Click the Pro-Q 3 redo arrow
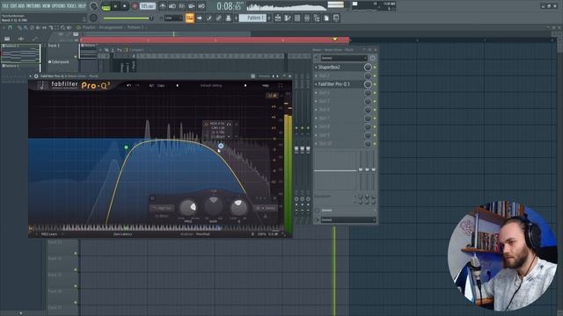 click(137, 86)
